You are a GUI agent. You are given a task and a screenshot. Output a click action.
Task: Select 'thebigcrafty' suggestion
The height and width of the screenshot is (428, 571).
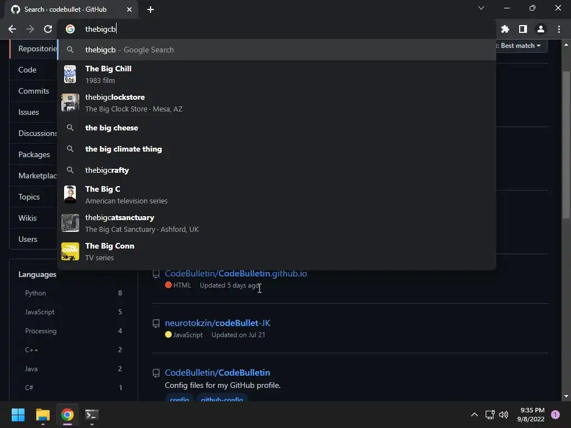[x=277, y=170]
